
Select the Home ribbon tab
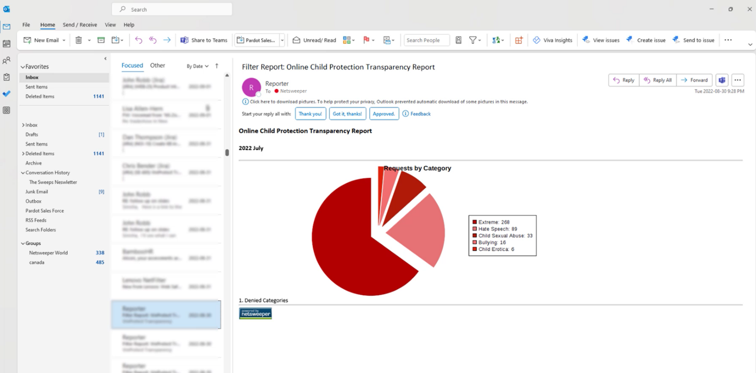coord(48,25)
